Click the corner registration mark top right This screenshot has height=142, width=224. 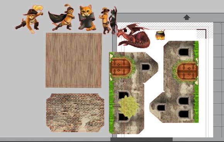coord(202,34)
